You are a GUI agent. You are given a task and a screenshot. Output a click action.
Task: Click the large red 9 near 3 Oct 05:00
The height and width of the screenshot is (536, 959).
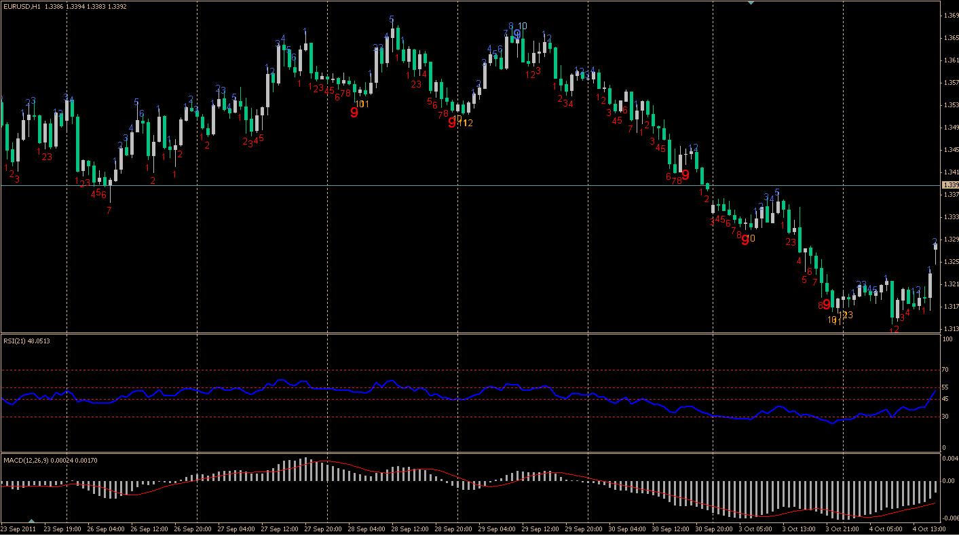(x=745, y=239)
